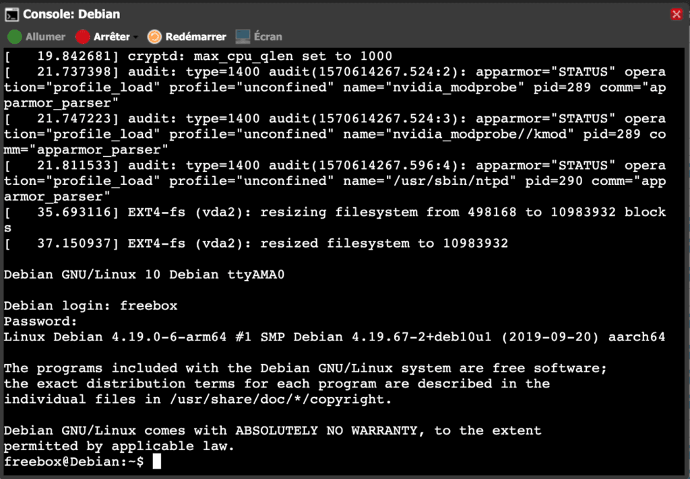Open the Arrêter dropdown arrow
This screenshot has width=690, height=479.
pyautogui.click(x=135, y=37)
